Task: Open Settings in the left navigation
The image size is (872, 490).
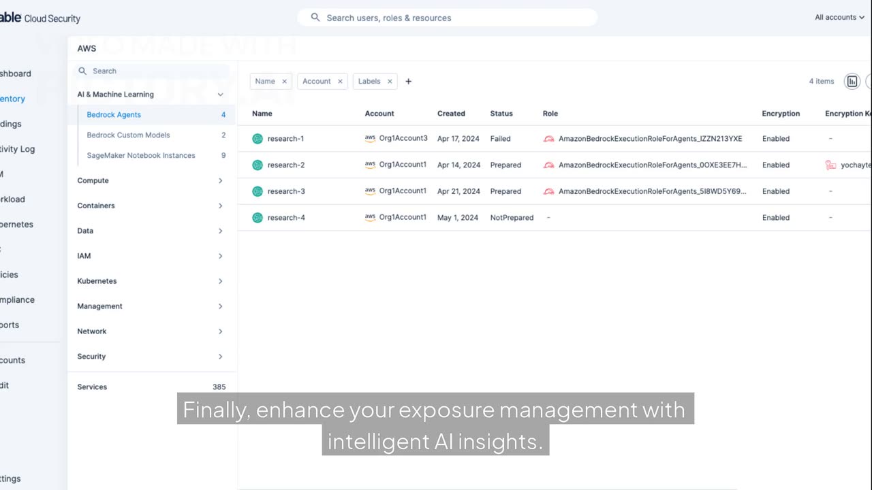Action: [x=10, y=479]
